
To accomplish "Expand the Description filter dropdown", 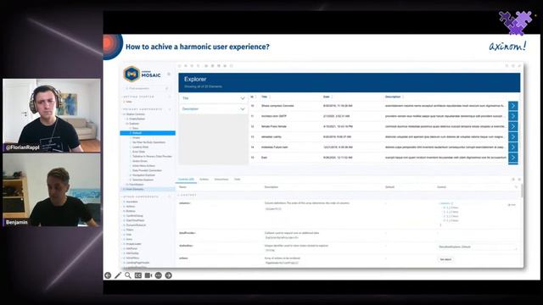I will pos(213,109).
